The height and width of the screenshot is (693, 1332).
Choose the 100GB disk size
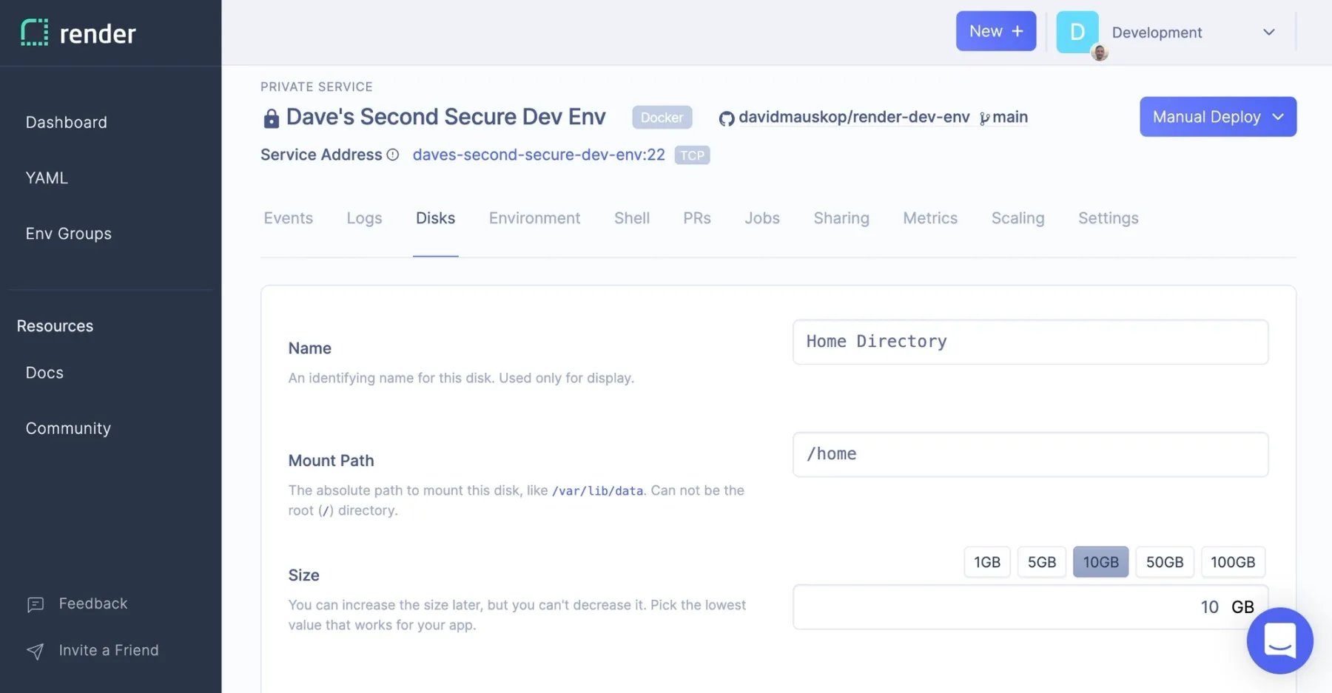click(x=1232, y=562)
